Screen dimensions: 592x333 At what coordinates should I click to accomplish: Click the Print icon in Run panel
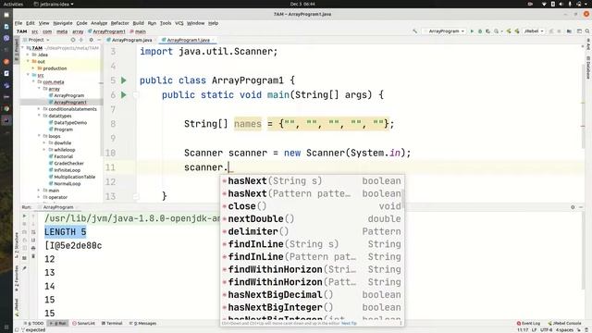click(x=33, y=248)
